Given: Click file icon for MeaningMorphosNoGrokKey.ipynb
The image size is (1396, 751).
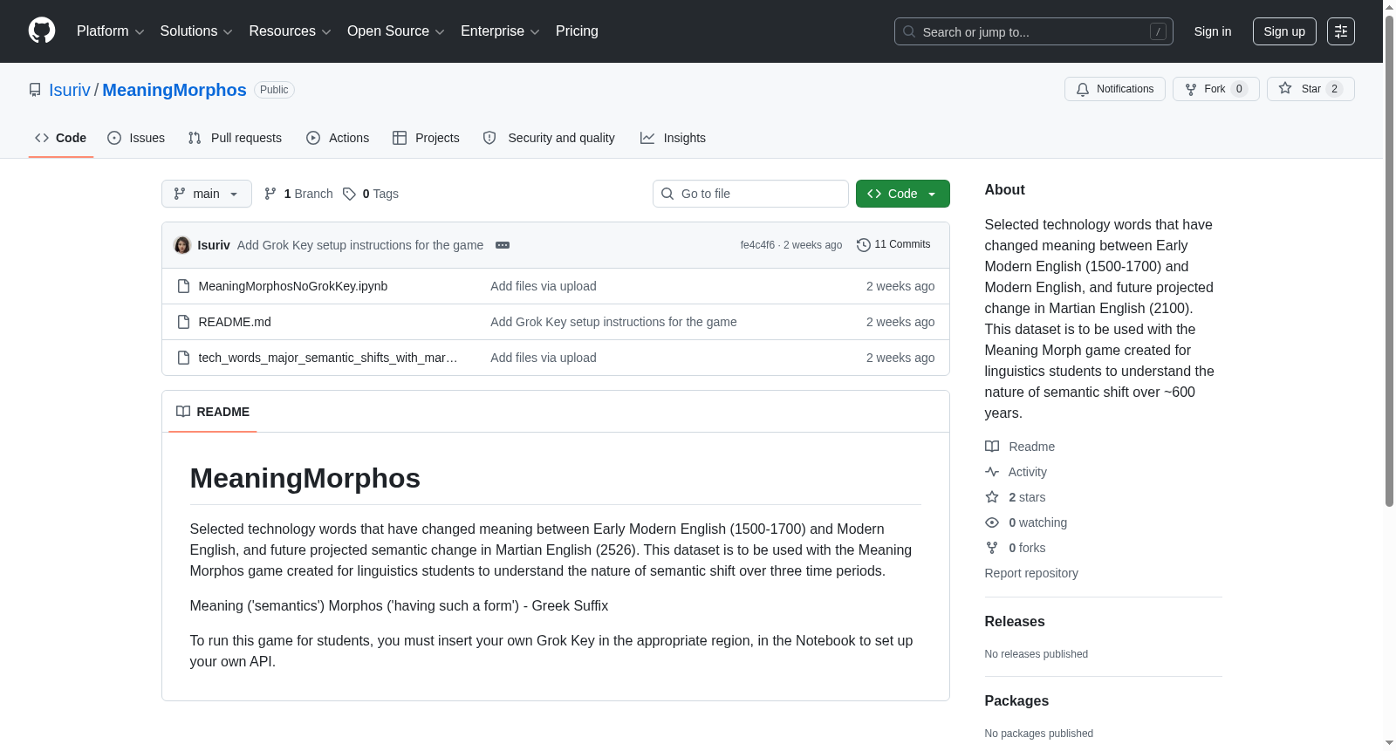Looking at the screenshot, I should (x=183, y=286).
